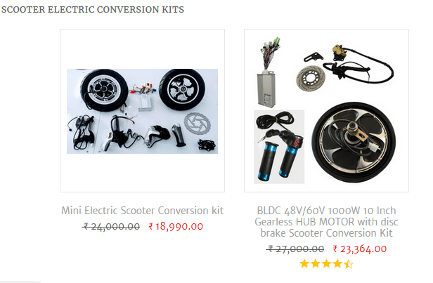This screenshot has width=433, height=283.
Task: Click the third rating star
Action: click(x=326, y=264)
